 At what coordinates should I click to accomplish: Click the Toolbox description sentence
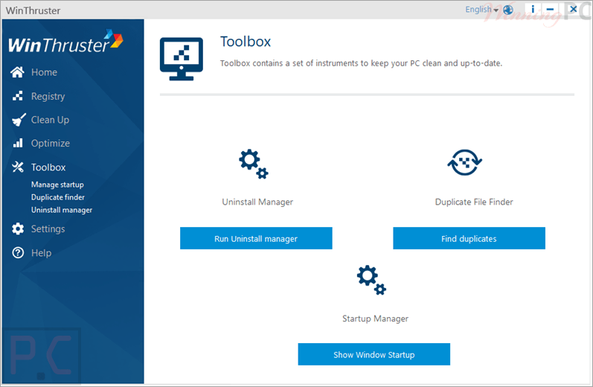(361, 63)
